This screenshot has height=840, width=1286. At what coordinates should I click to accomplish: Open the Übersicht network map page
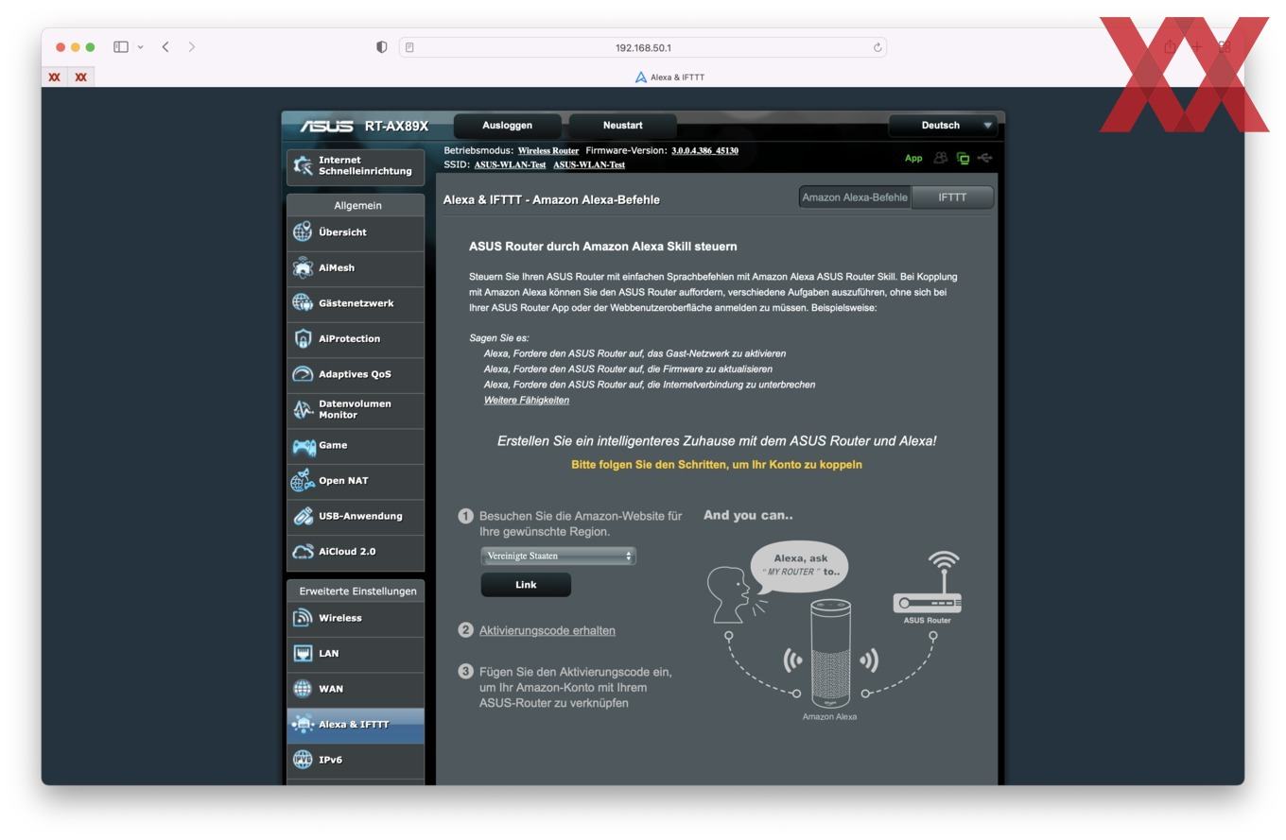[x=356, y=232]
